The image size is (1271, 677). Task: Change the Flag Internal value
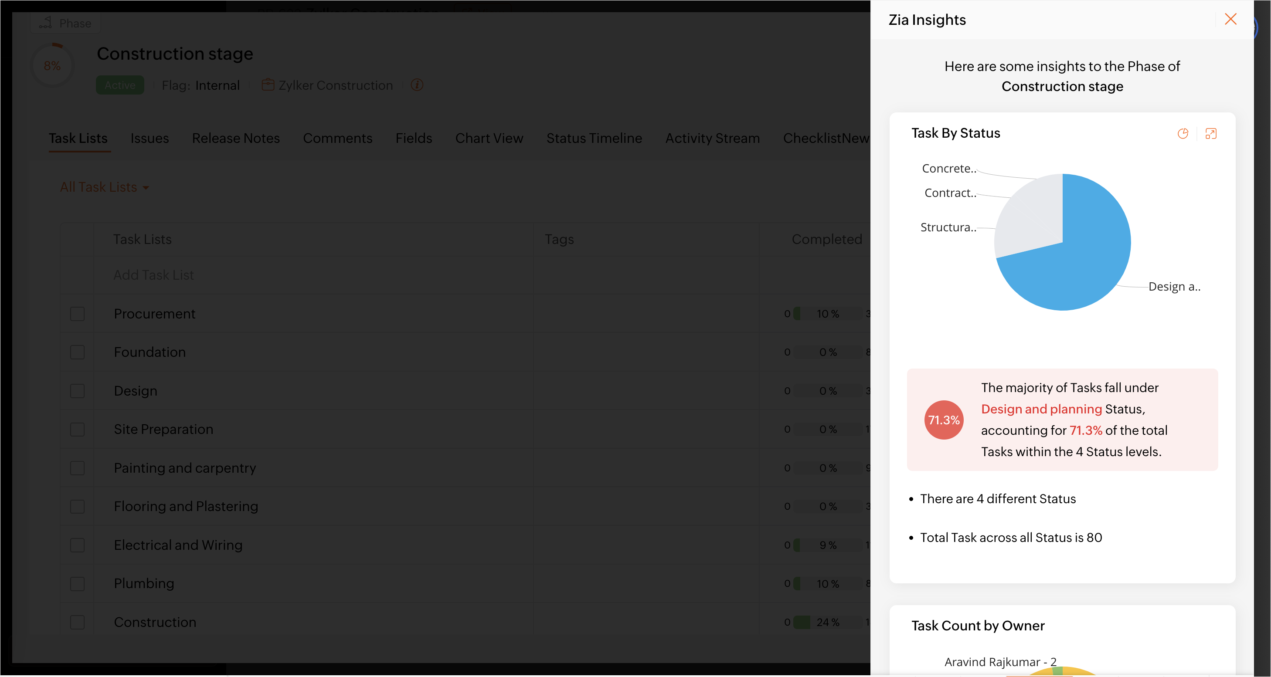click(217, 85)
